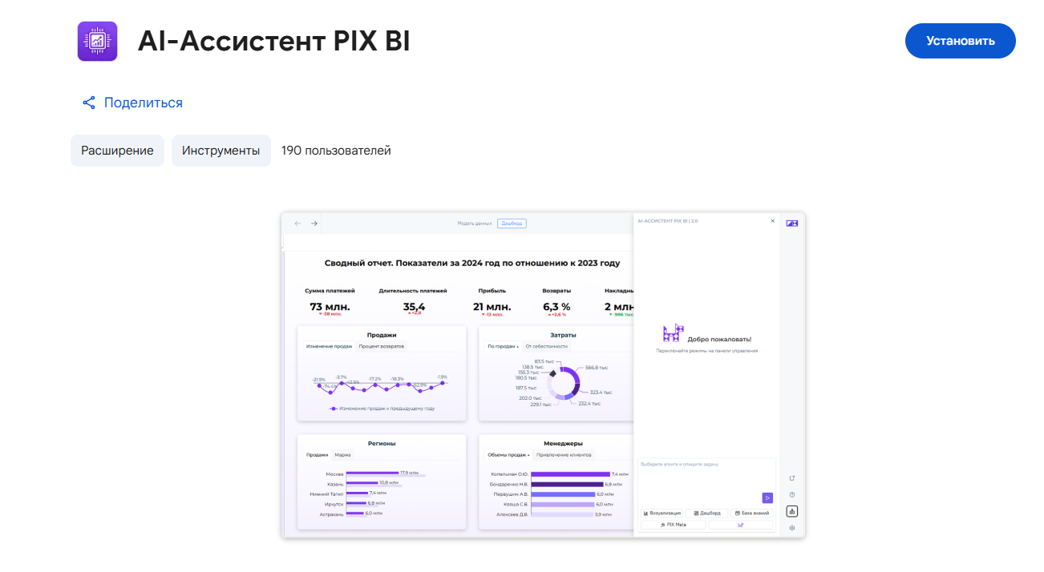This screenshot has width=1044, height=572.
Task: Click the Бондаренко Н.В. manager label
Action: (508, 484)
